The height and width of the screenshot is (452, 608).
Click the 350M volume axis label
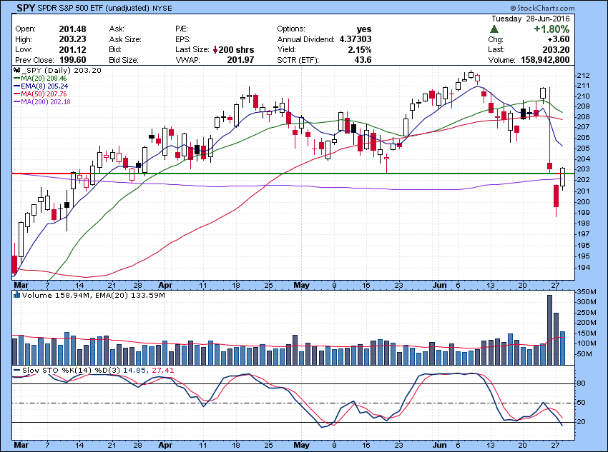pyautogui.click(x=587, y=291)
